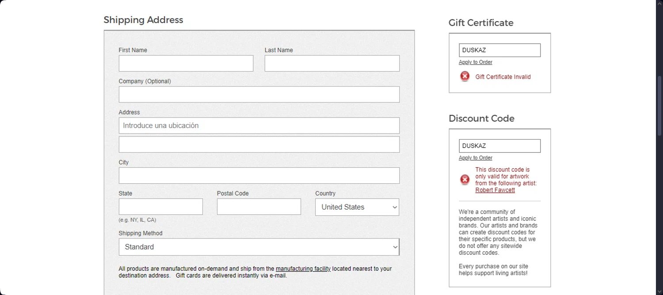Click the Gift Certificate Invalid message text

coord(503,77)
